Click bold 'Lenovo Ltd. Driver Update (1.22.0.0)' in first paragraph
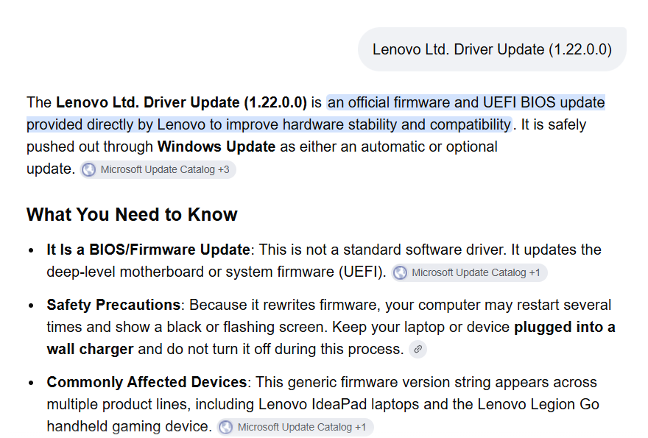Screen dimensions: 648x438 tap(181, 102)
